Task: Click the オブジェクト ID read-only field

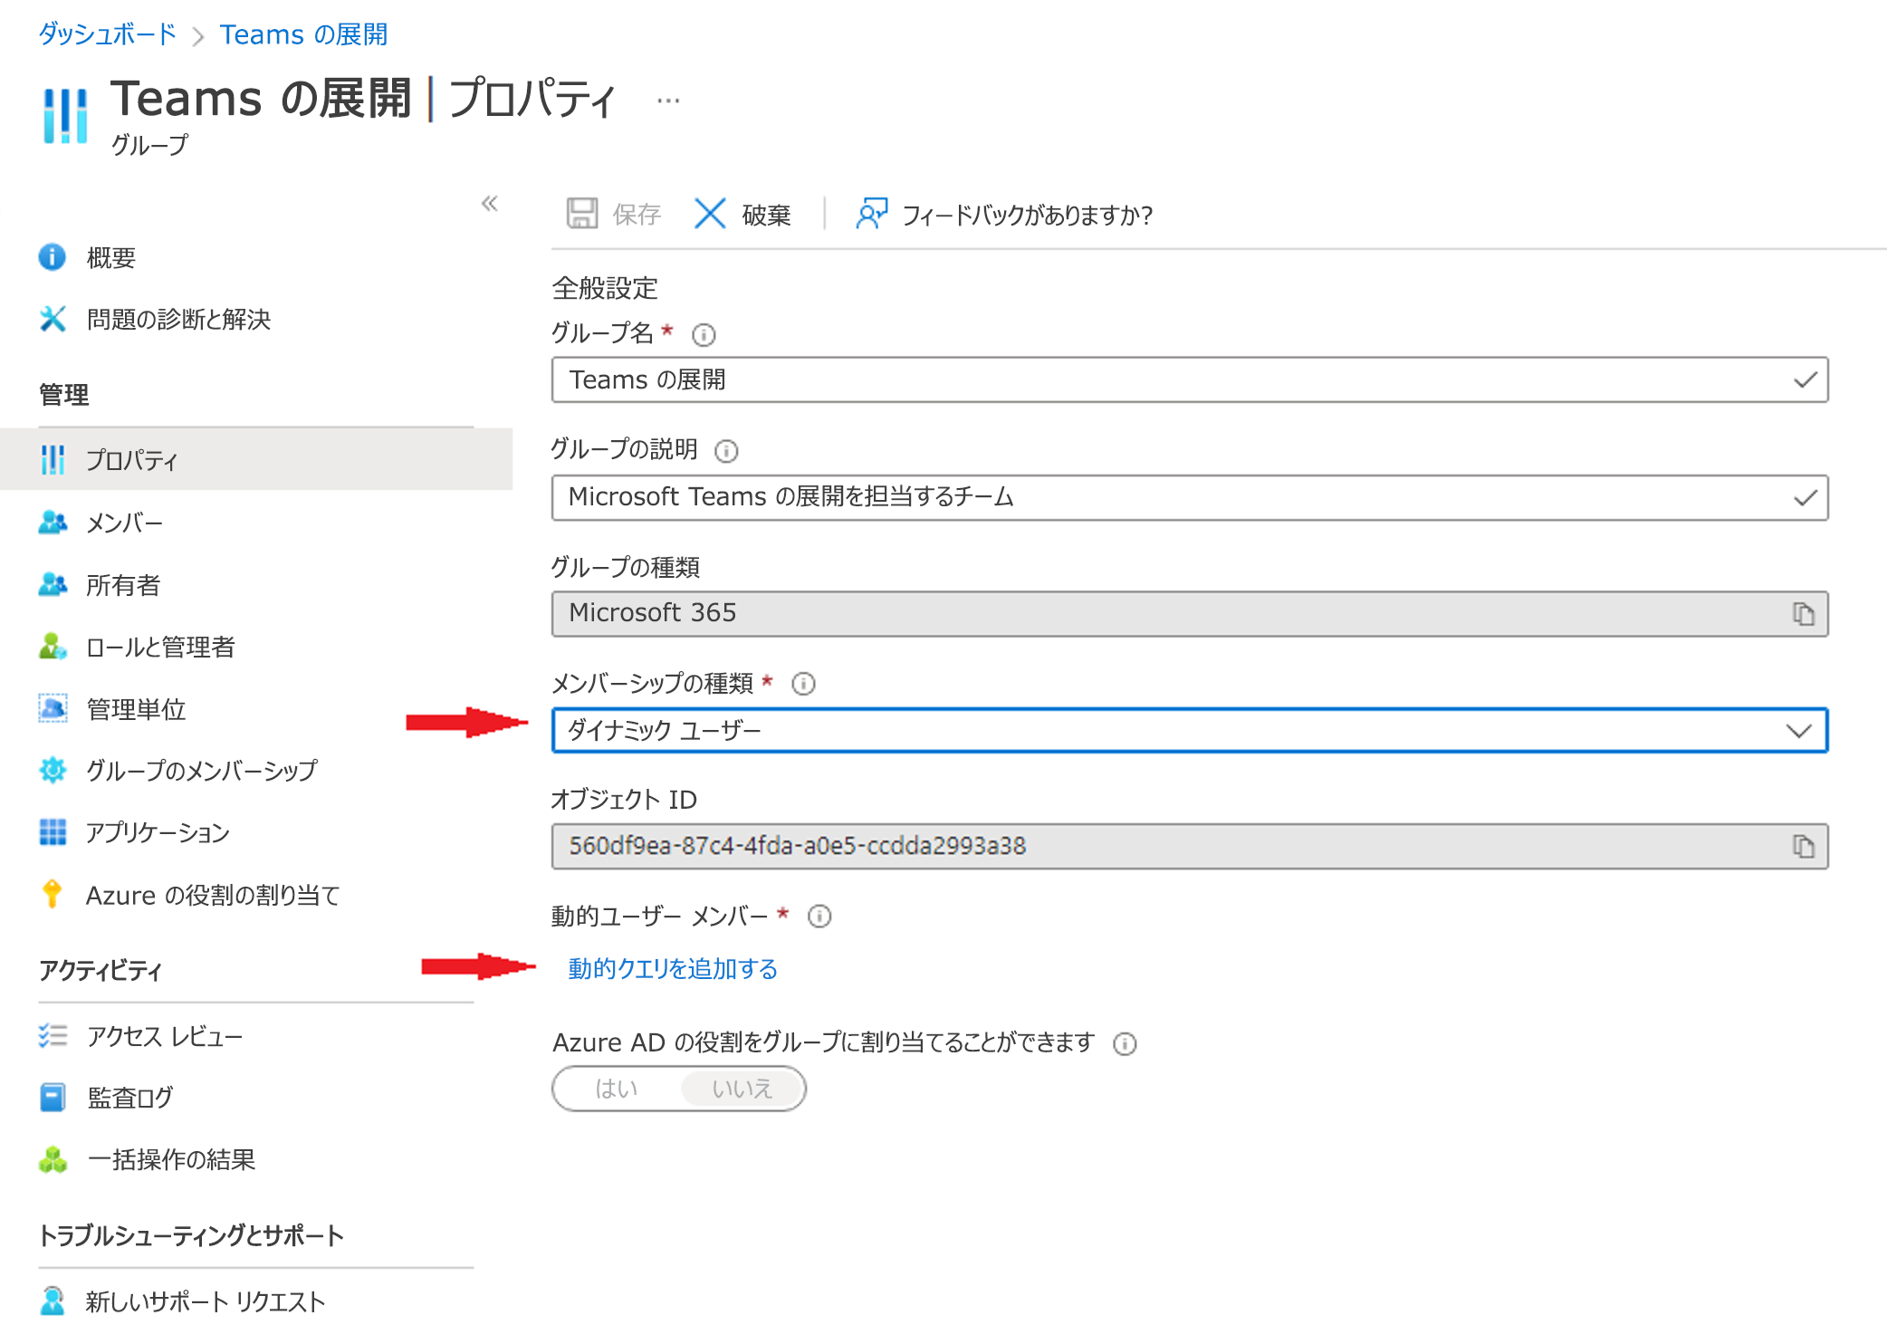Action: (1190, 846)
